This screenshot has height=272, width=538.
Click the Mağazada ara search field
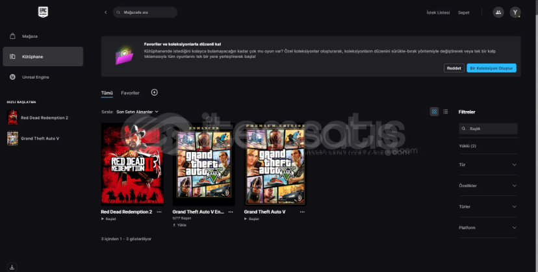(x=145, y=12)
